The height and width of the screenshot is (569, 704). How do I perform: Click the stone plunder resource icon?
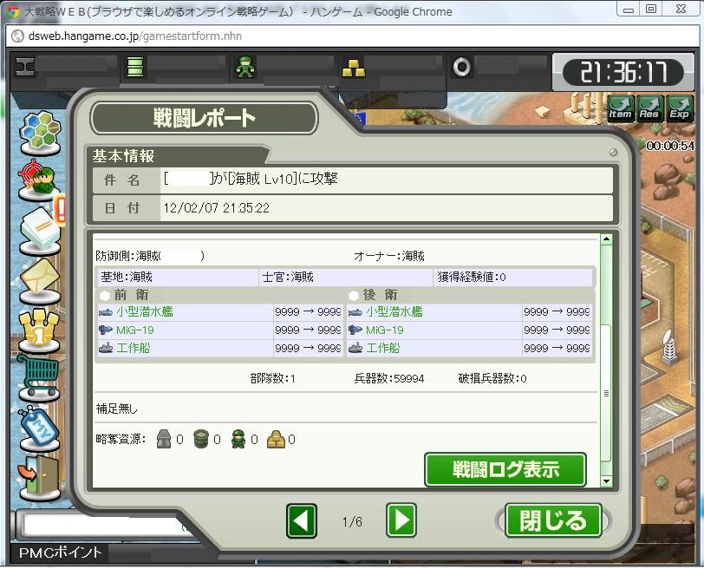point(164,439)
